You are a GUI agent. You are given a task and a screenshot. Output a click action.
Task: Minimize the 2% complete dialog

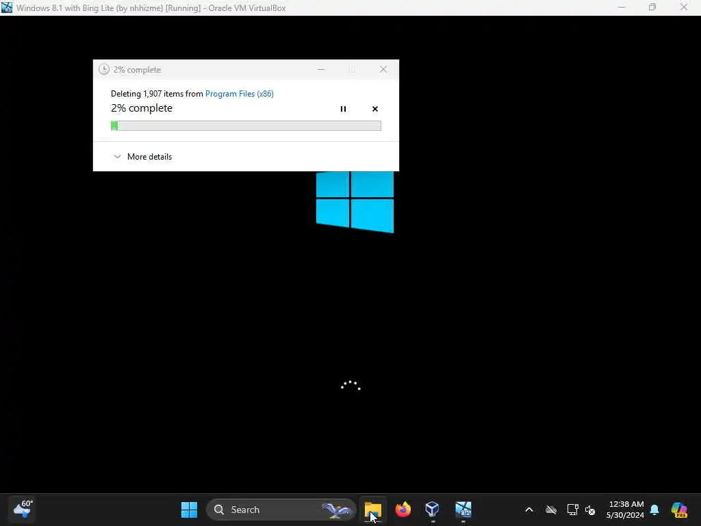[320, 69]
